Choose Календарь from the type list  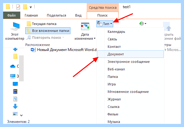[130, 32]
